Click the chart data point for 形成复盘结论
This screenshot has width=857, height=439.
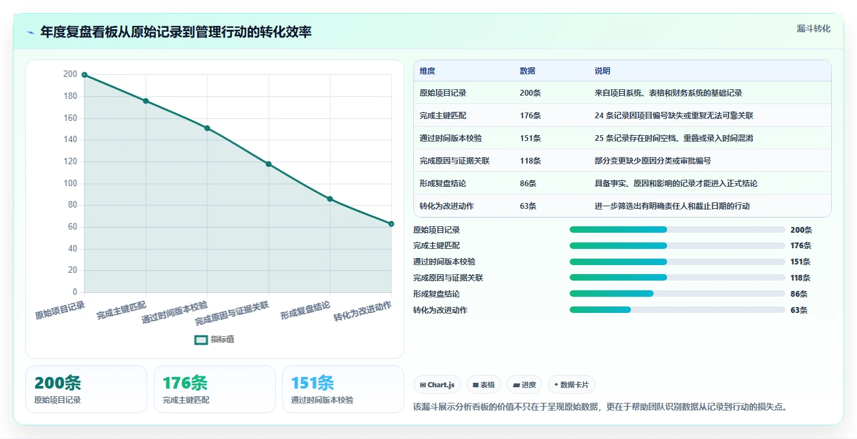pos(330,199)
